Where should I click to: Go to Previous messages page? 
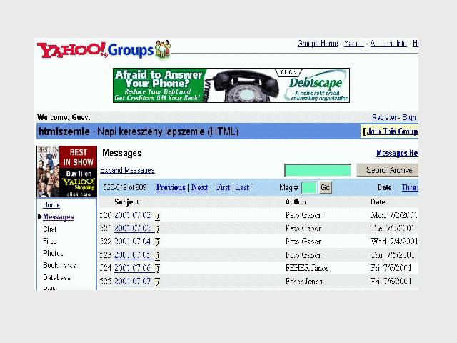tap(171, 187)
